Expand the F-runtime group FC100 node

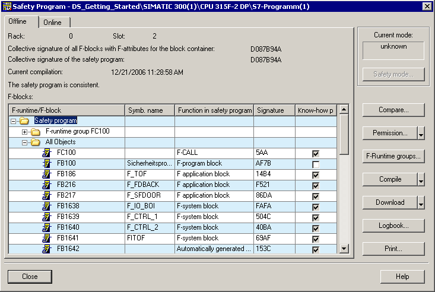pos(25,131)
